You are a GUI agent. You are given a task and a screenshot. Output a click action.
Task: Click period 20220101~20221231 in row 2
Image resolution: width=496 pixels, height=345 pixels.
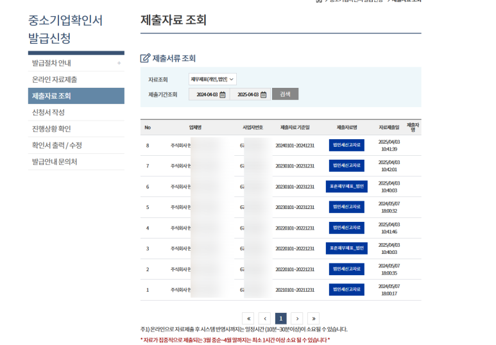(295, 269)
